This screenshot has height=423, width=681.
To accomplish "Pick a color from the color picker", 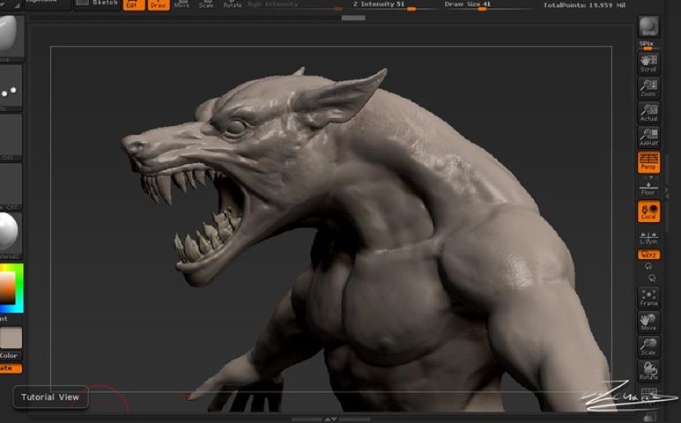I will (x=9, y=286).
